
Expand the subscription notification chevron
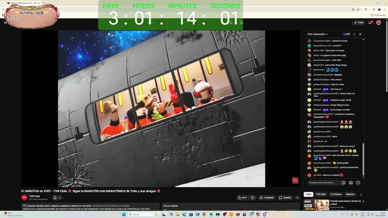pos(59,198)
